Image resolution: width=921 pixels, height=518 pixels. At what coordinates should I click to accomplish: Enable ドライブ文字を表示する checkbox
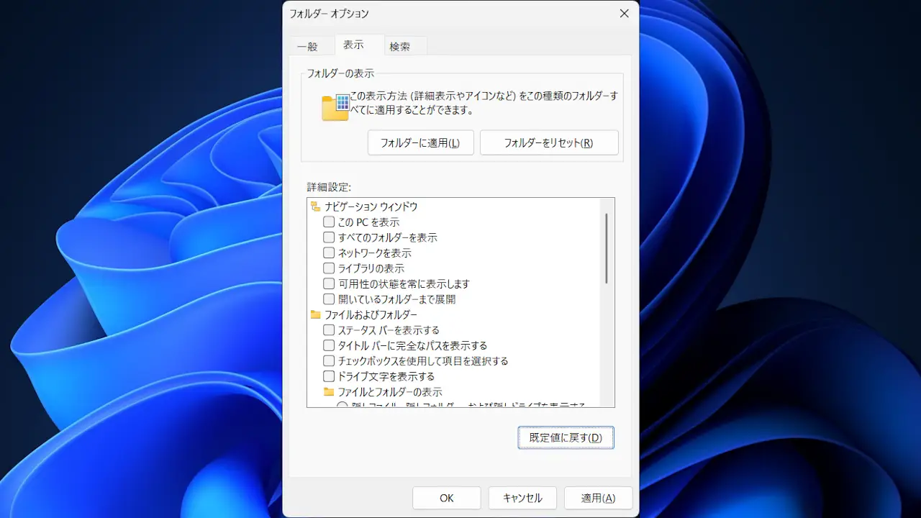coord(329,376)
